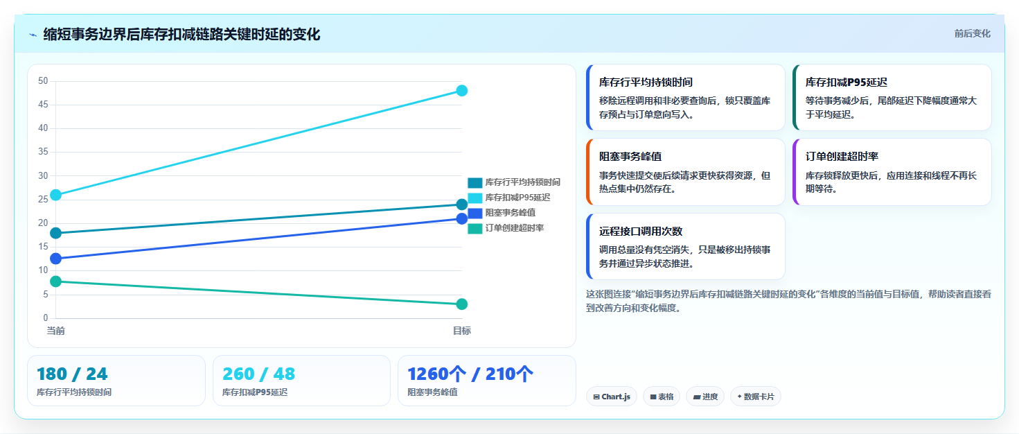Viewport: 1019px width, 434px height.
Task: Click legend label 库存行平均持锁时间
Action: 523,182
